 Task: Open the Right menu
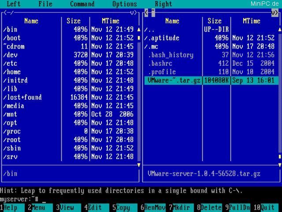tap(163, 4)
